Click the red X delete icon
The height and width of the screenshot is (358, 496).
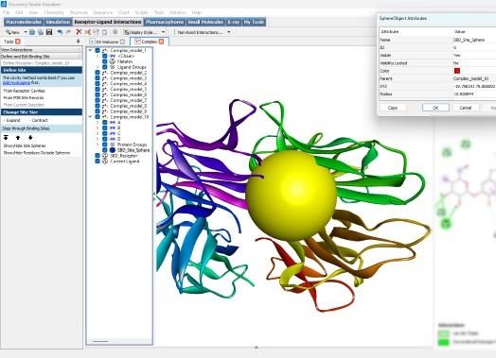click(x=79, y=32)
